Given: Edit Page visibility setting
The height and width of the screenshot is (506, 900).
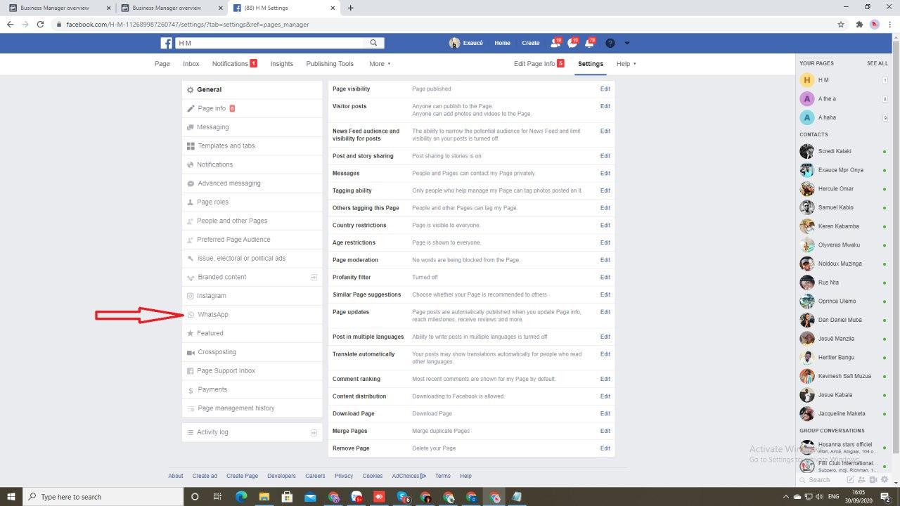Looking at the screenshot, I should coord(605,89).
